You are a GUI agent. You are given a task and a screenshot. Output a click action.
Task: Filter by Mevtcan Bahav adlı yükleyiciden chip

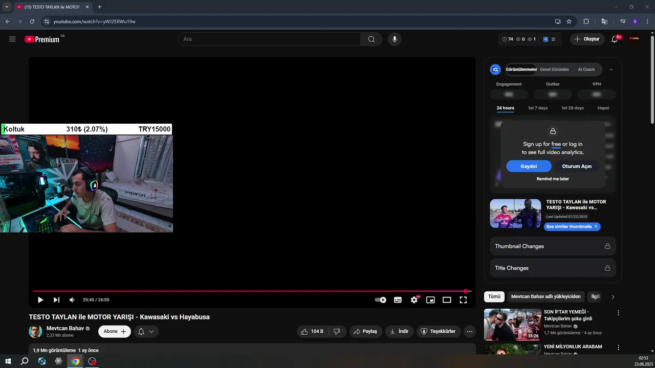[x=546, y=296]
